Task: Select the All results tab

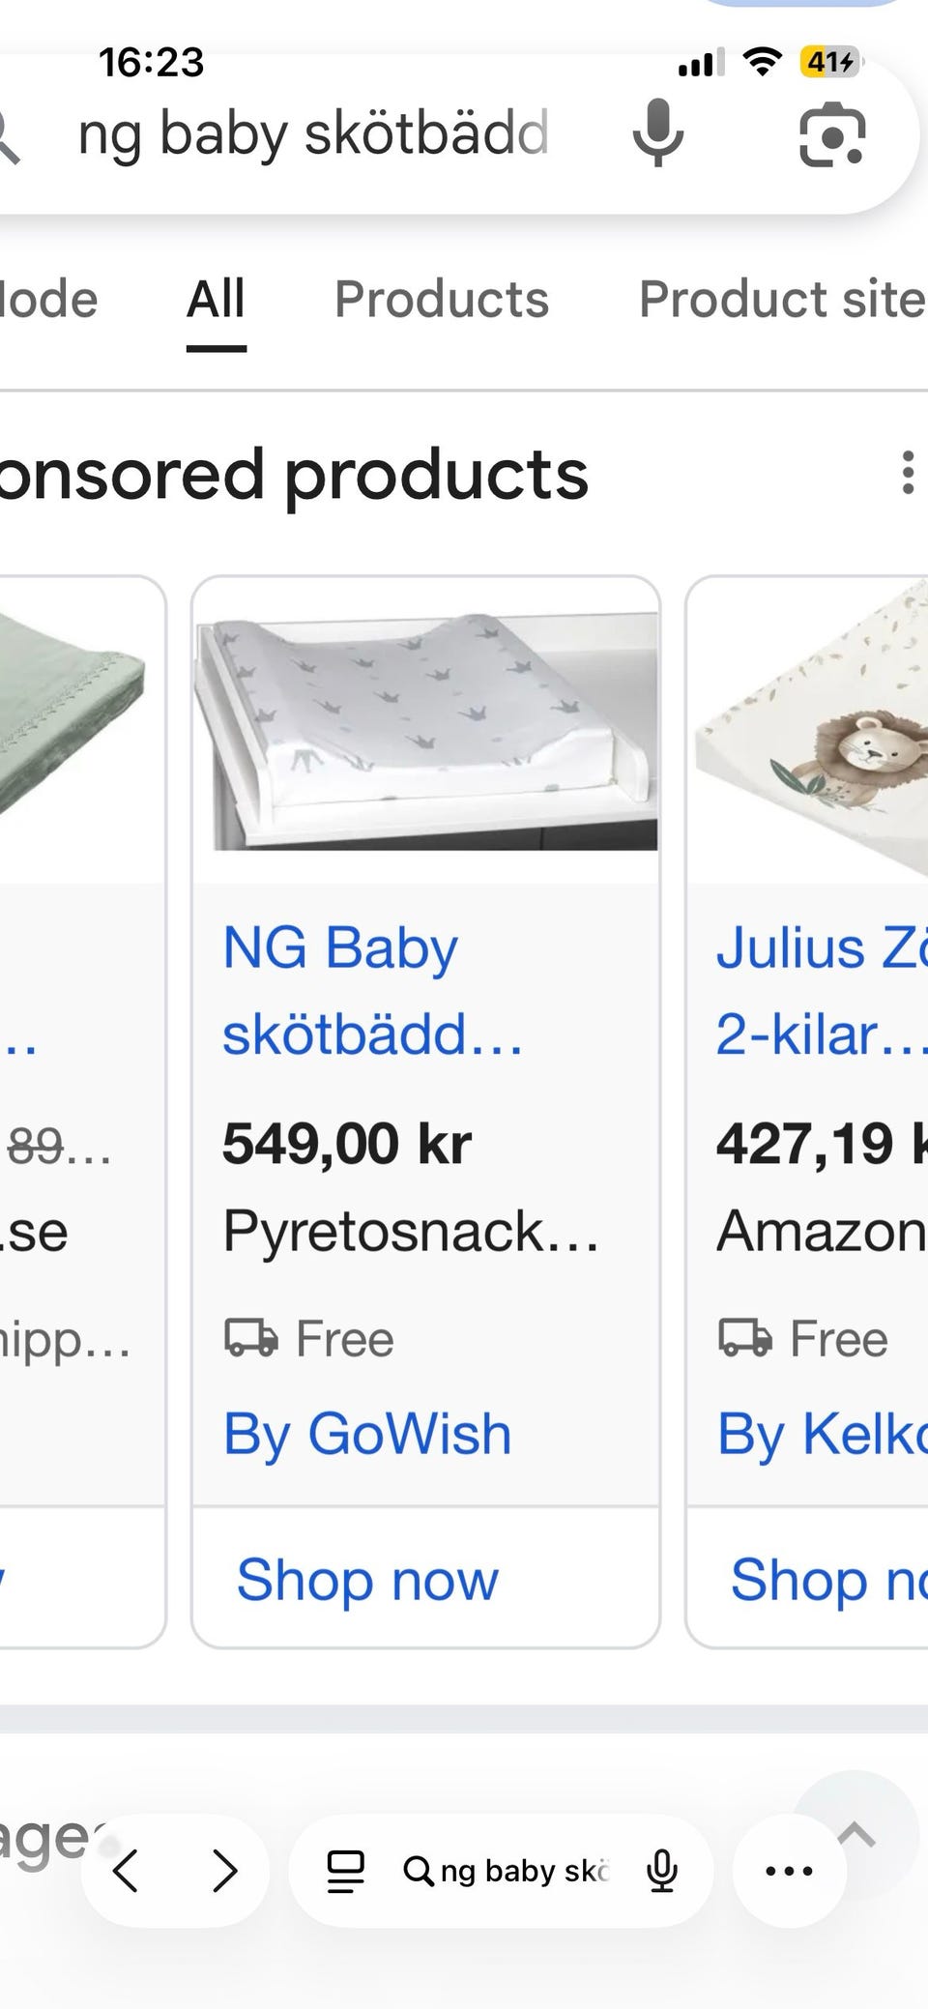Action: pos(216,299)
